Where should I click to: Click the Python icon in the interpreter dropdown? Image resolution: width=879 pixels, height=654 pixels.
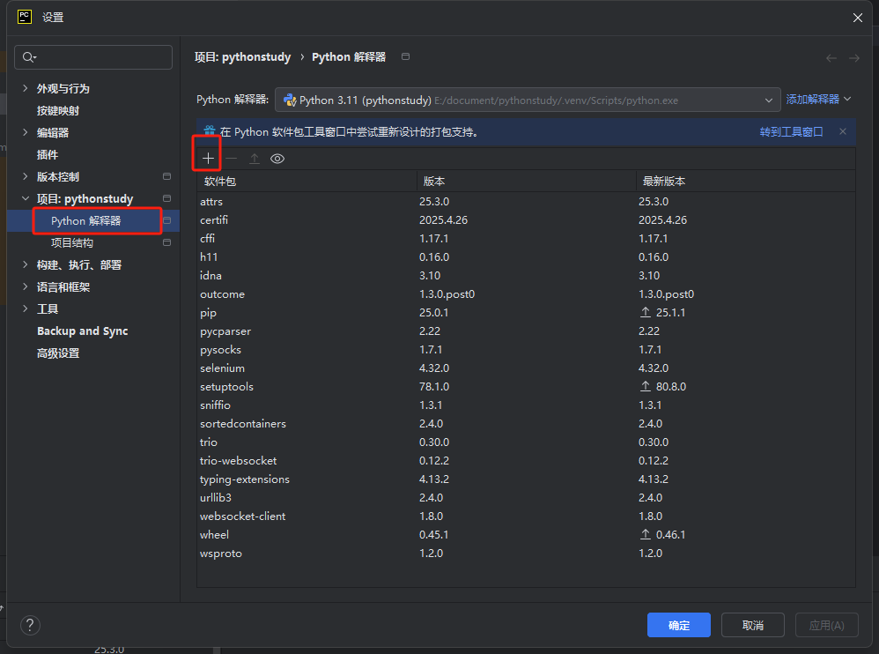pyautogui.click(x=290, y=100)
